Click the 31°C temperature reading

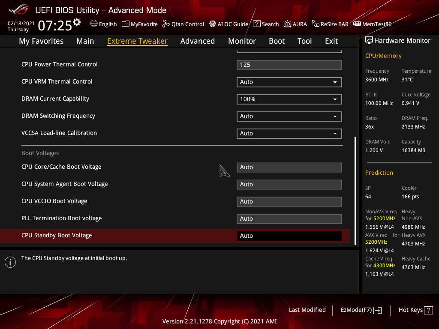pos(407,80)
